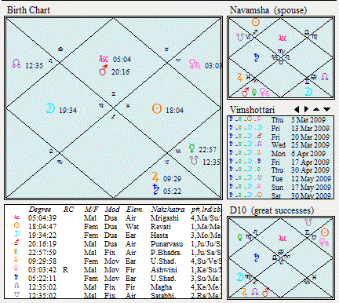Select Jupiter glyph at 09:29

coord(155,177)
